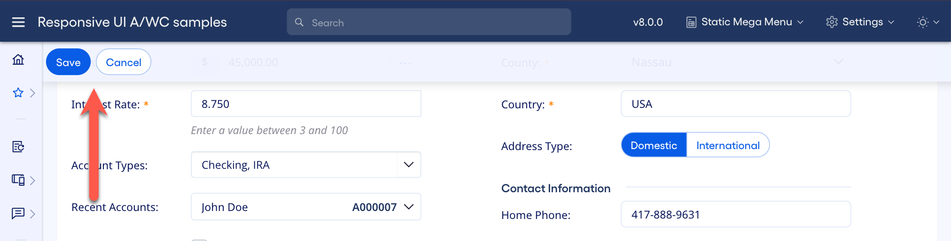The image size is (951, 241).
Task: Expand the favorites sidebar chevron
Action: click(x=32, y=93)
